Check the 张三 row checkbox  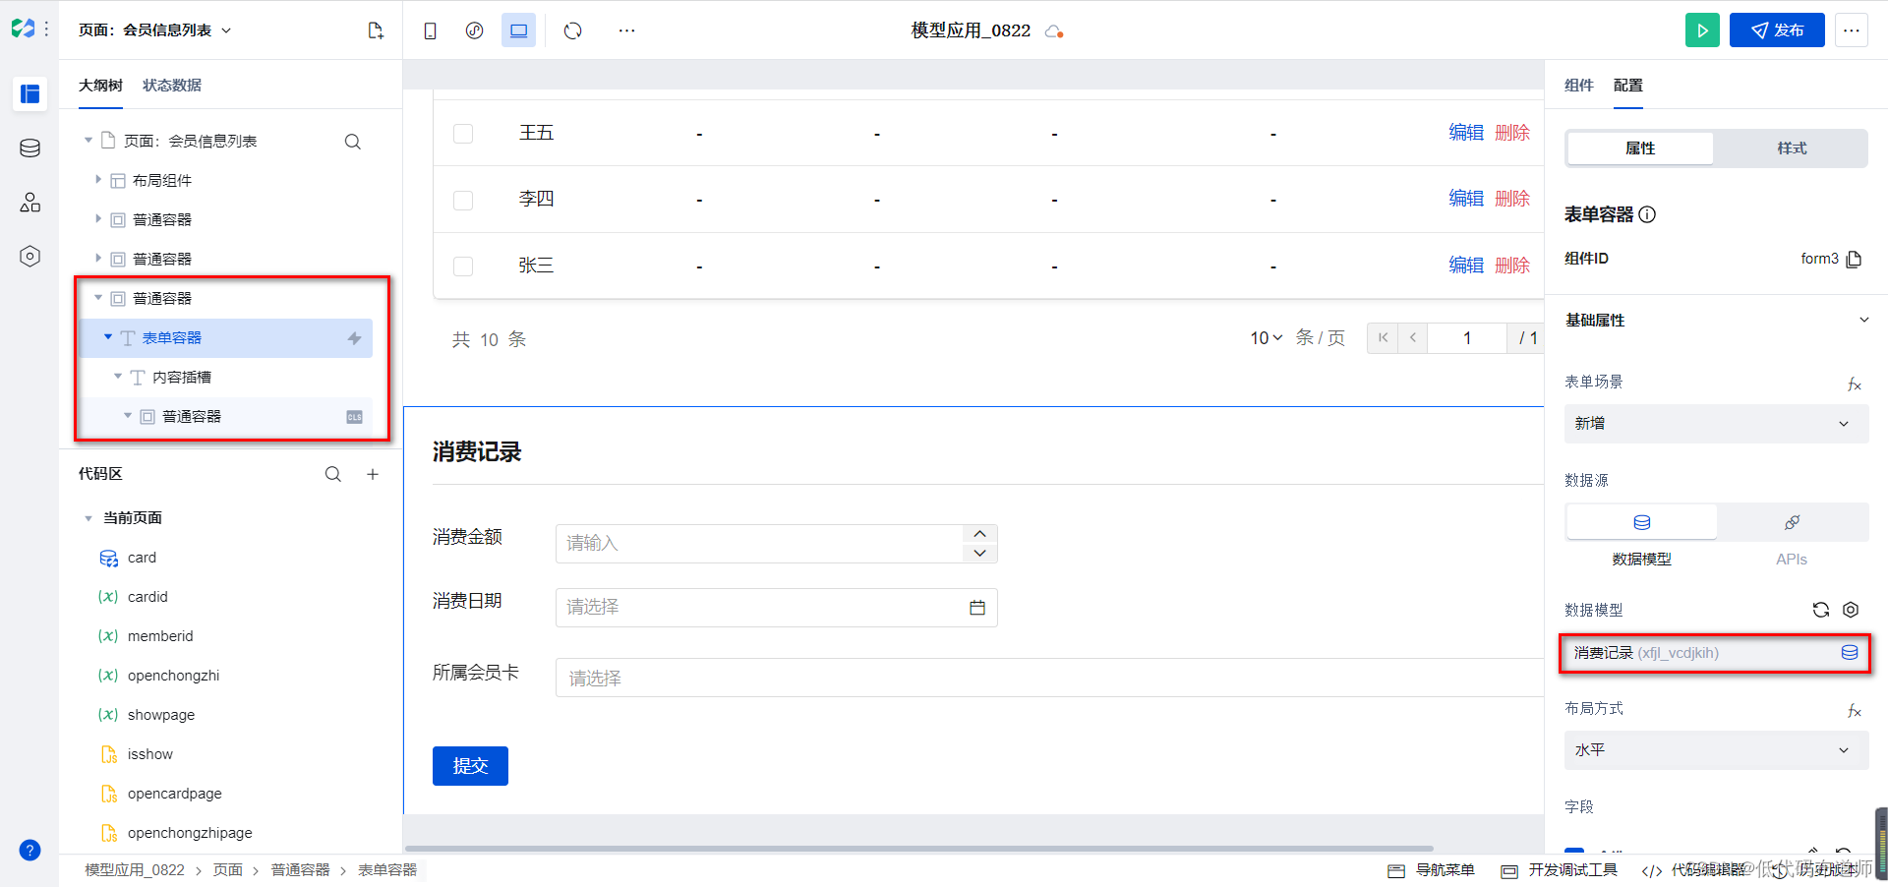(x=463, y=266)
